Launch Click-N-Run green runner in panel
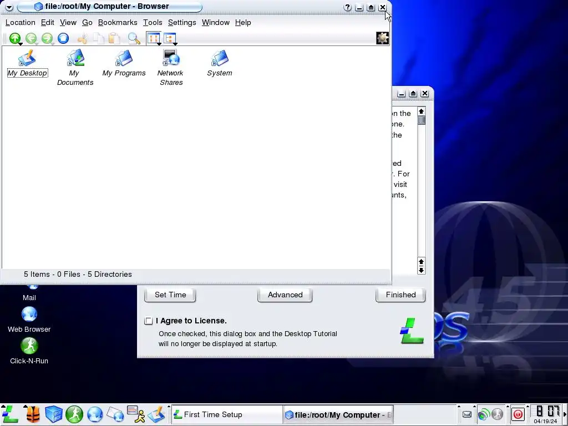The height and width of the screenshot is (426, 568). (74, 414)
